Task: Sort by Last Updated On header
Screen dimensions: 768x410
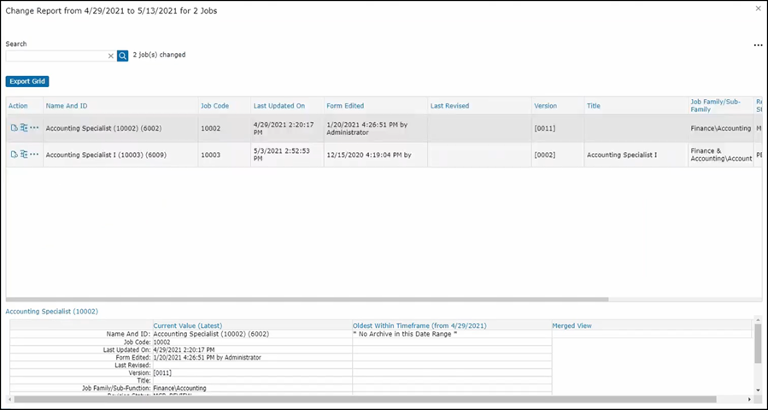Action: [x=278, y=106]
